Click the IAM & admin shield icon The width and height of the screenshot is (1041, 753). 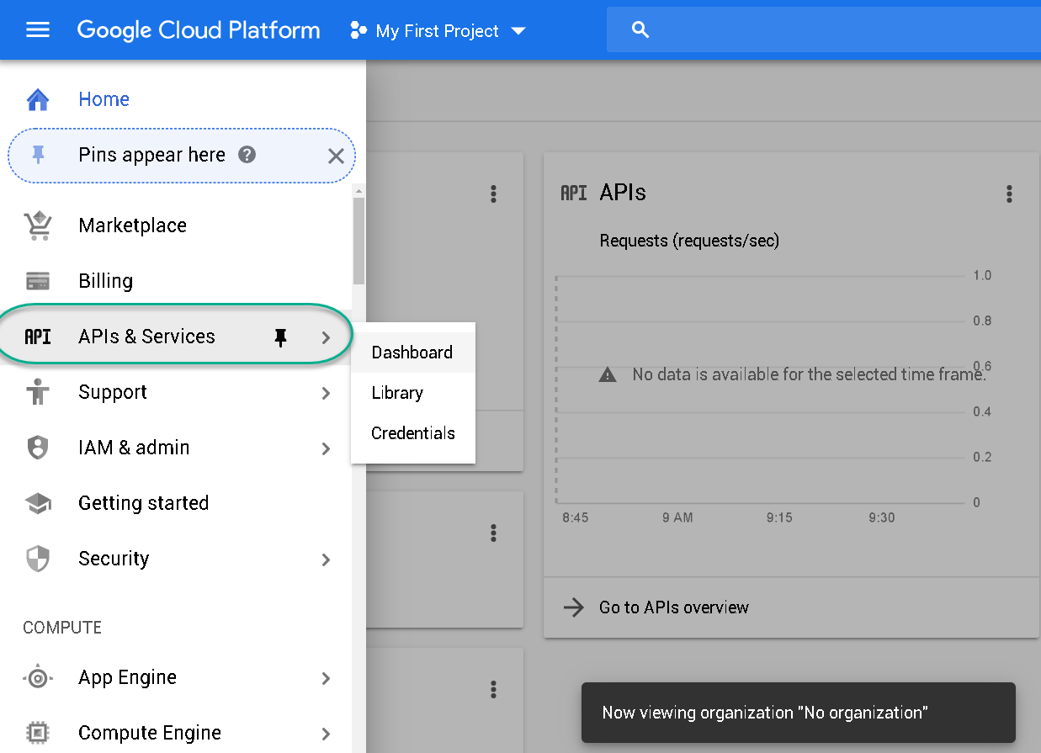[38, 448]
